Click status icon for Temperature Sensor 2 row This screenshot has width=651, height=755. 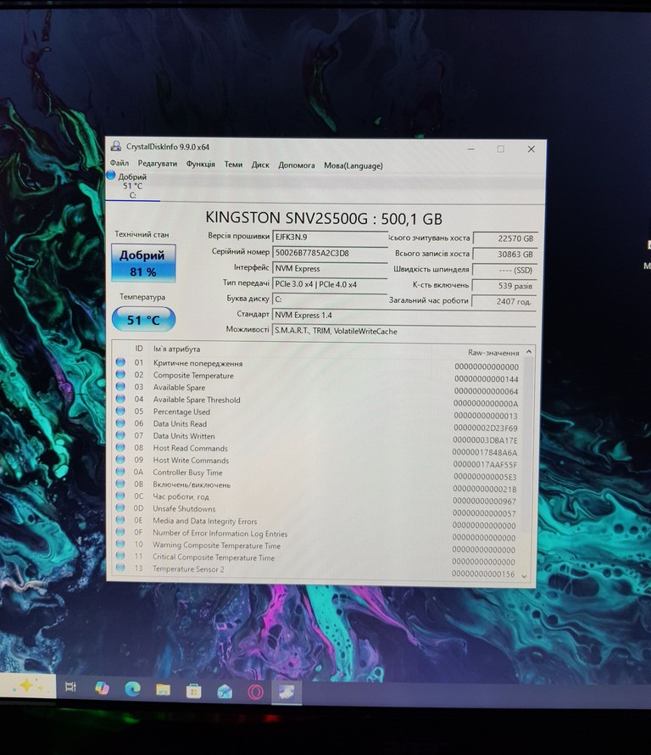[x=120, y=568]
